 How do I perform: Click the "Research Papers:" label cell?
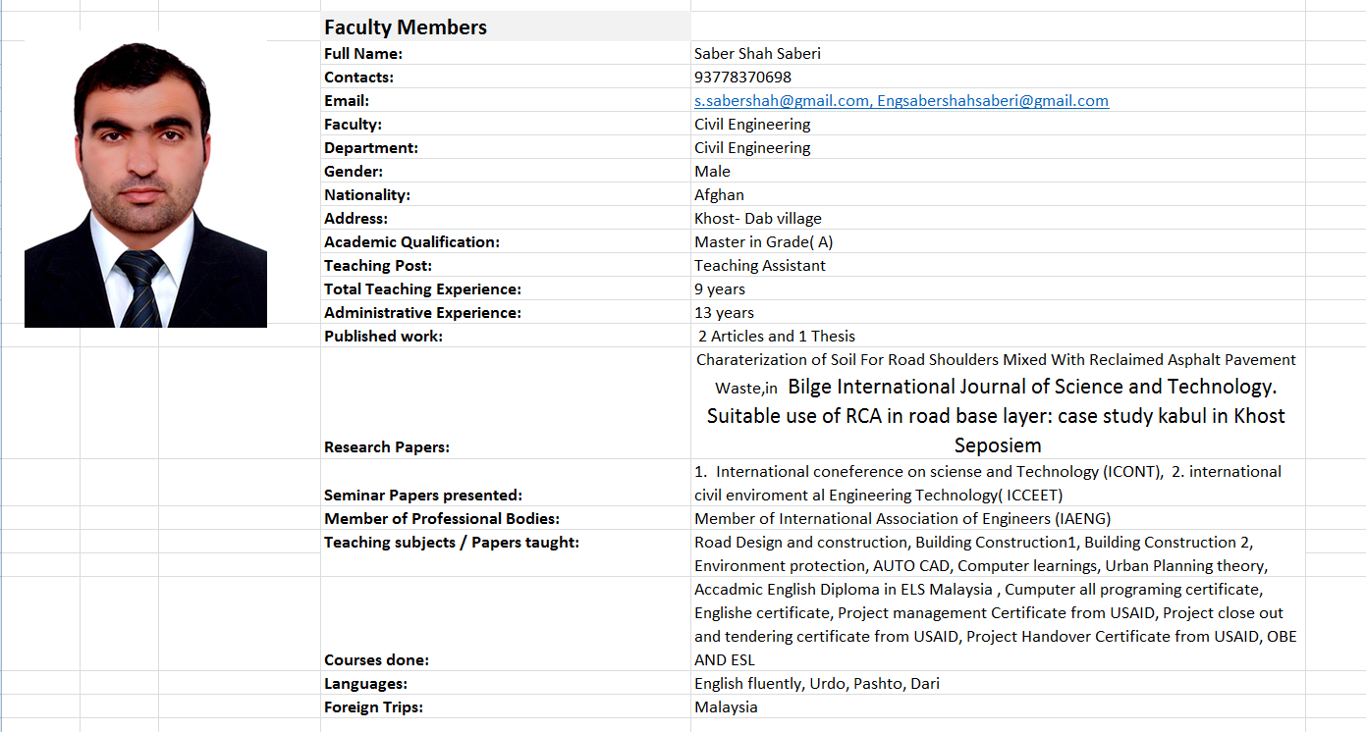click(x=506, y=403)
